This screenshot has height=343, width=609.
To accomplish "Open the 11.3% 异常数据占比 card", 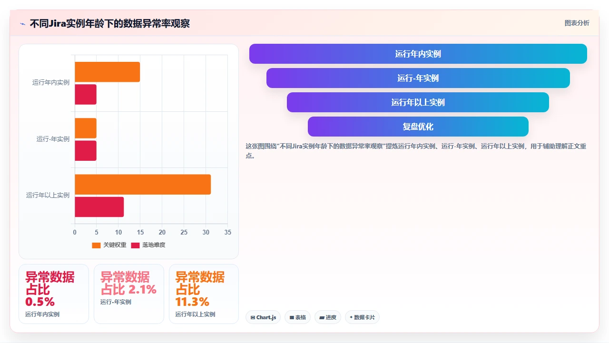I will [x=204, y=294].
